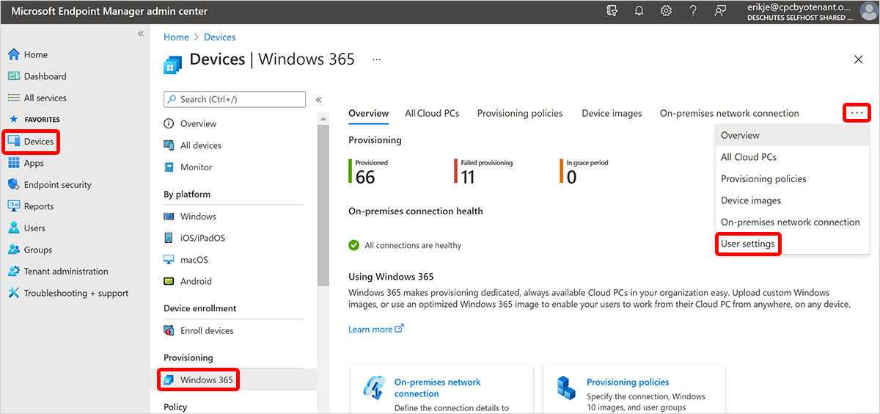Click the Home breadcrumb link

click(176, 37)
